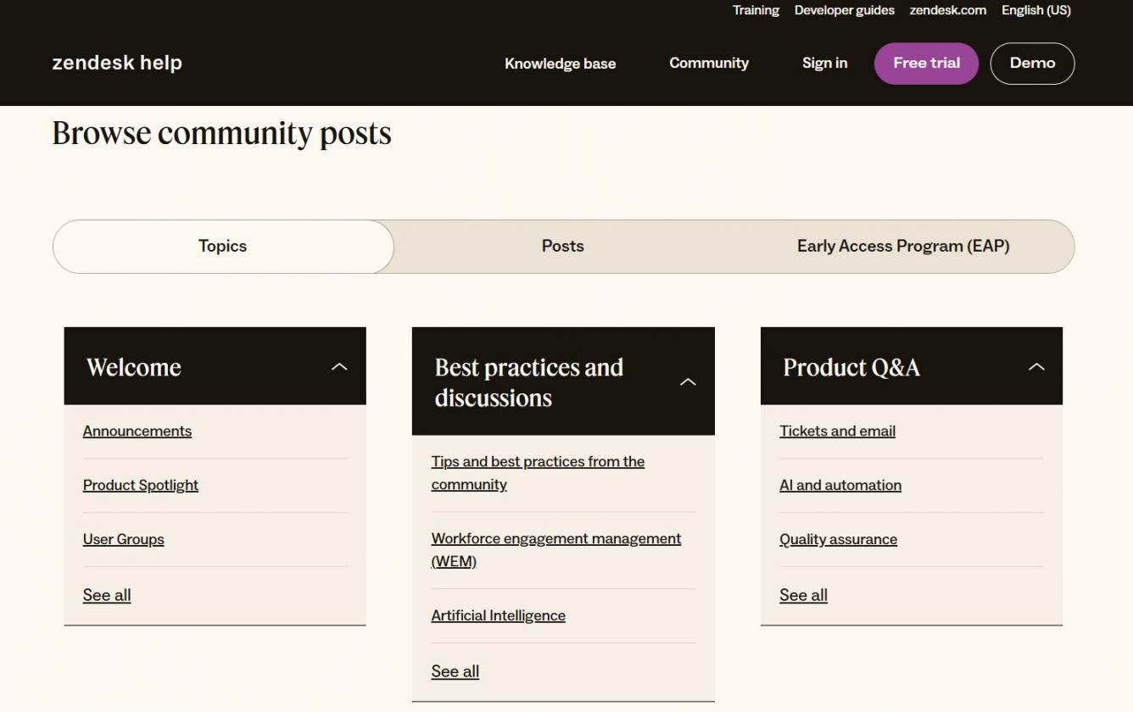Viewport: 1133px width, 712px height.
Task: See all topics under Welcome
Action: [107, 595]
